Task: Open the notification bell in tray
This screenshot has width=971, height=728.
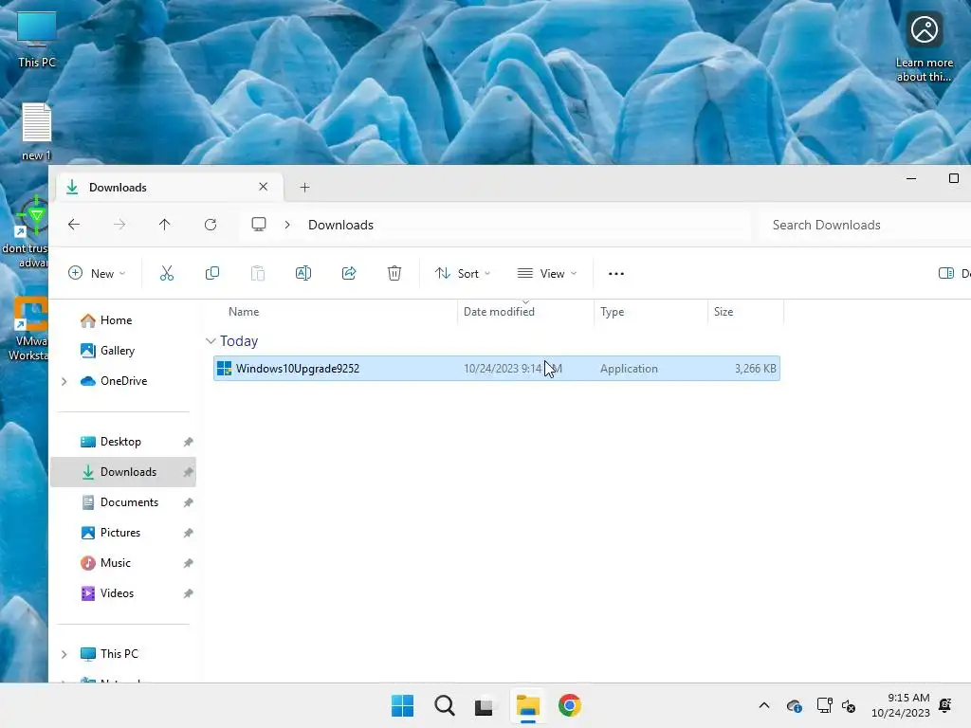Action: point(945,705)
